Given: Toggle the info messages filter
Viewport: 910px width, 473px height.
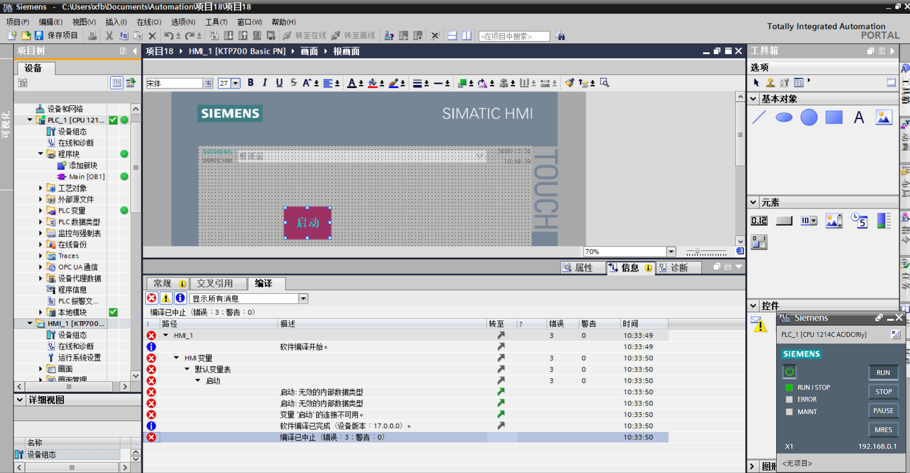Looking at the screenshot, I should pos(180,298).
